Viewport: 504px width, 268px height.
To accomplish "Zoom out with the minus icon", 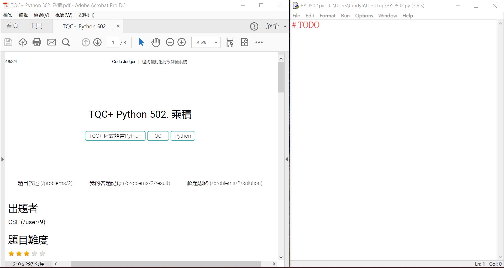I will click(x=170, y=42).
